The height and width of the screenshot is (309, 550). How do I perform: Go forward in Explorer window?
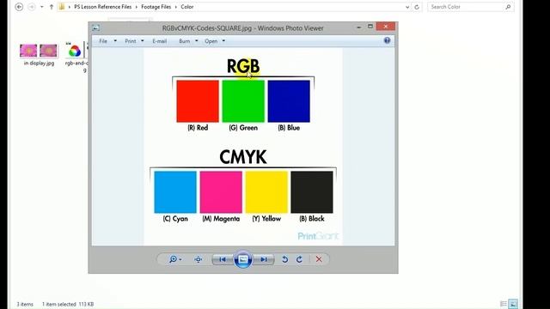31,7
